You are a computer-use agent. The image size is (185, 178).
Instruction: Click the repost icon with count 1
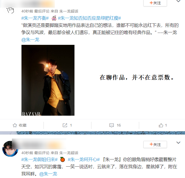coord(65,125)
